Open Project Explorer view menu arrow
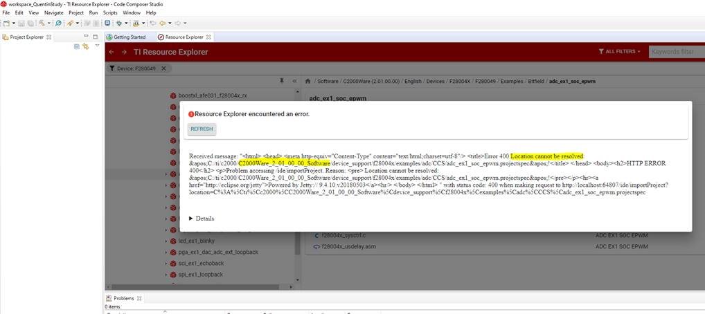The image size is (705, 314). (x=97, y=46)
